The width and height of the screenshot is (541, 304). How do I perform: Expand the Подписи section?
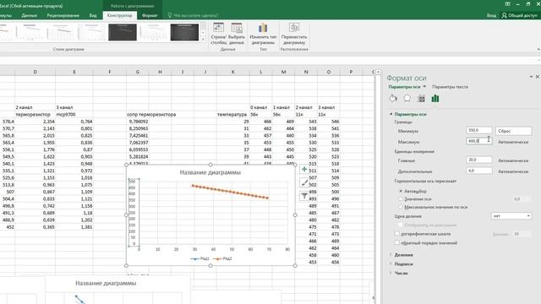pyautogui.click(x=391, y=264)
